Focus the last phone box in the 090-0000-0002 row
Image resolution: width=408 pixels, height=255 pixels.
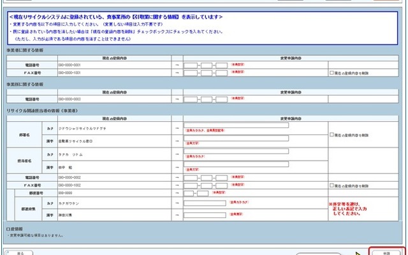pos(222,178)
